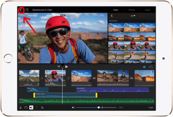The image size is (173, 117).
Task: Select the orange canyon cliff timeline clip
Action: click(144, 78)
